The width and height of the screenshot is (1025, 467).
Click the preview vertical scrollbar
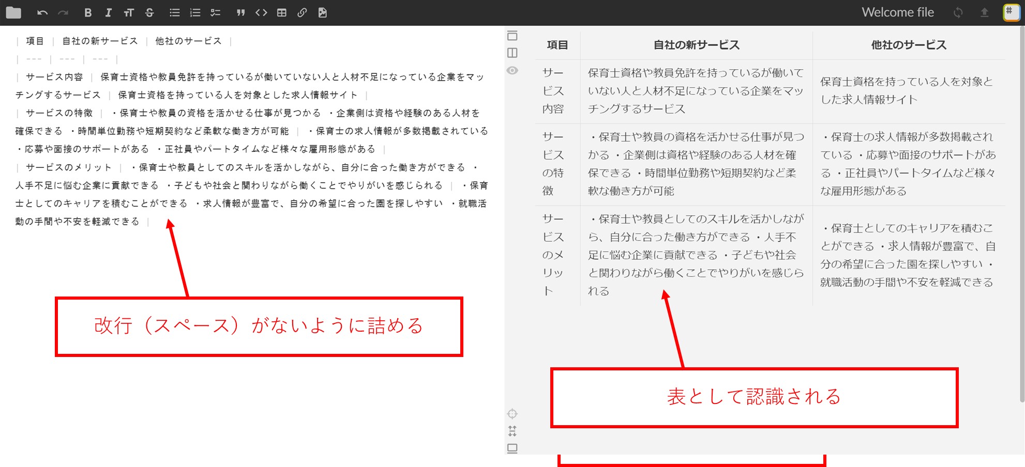(1022, 214)
